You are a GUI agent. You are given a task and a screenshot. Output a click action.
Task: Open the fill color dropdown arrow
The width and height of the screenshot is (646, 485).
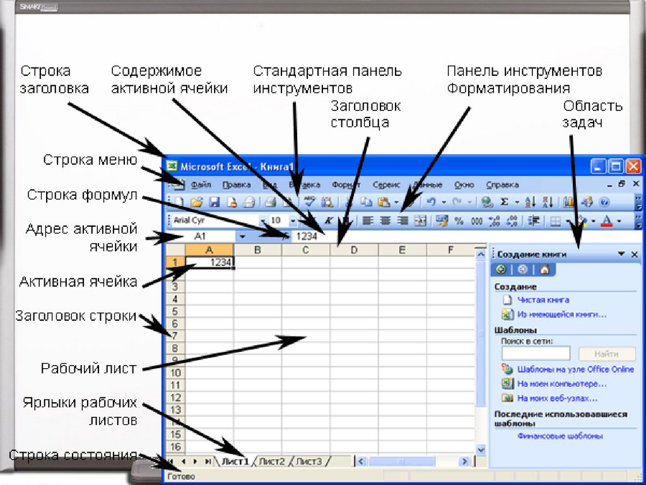tap(593, 221)
